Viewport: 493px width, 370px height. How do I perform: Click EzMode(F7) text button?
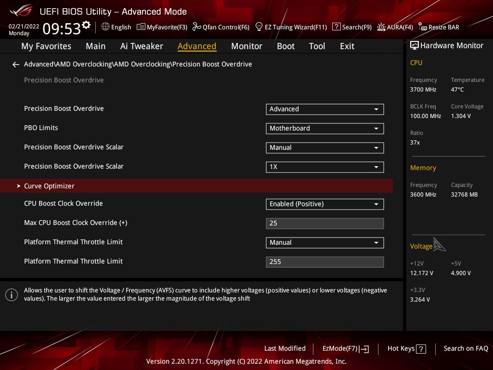click(x=340, y=349)
